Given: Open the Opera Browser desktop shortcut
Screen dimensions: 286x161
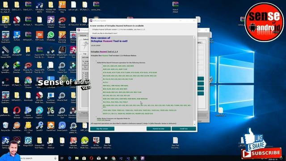Looking at the screenshot, I should (17, 112).
